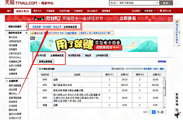The width and height of the screenshot is (183, 120).
Task: Click the 菜鸟电子面单 promo banner
Action: tap(94, 44)
